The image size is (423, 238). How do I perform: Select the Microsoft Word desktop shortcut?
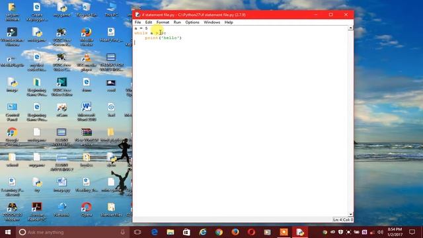coord(87,112)
